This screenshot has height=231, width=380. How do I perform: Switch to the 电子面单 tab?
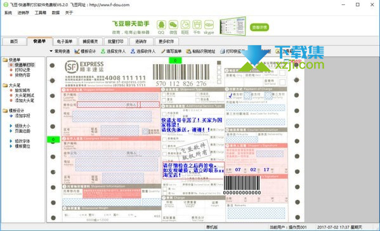65,41
